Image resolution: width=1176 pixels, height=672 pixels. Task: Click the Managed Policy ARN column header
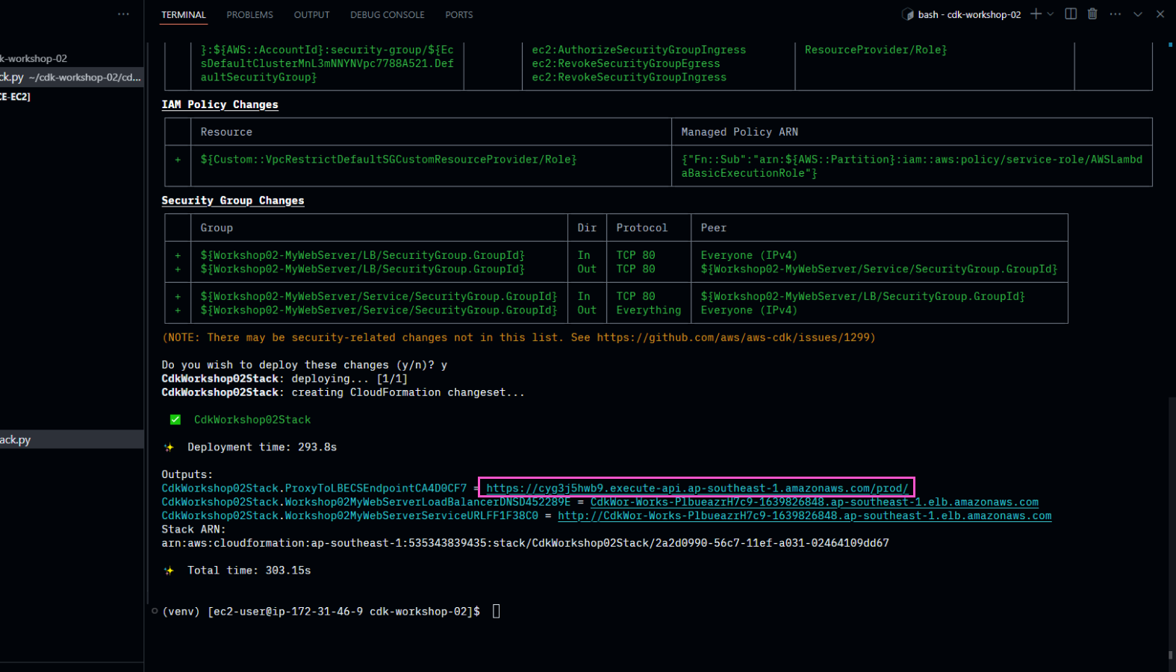tap(739, 132)
